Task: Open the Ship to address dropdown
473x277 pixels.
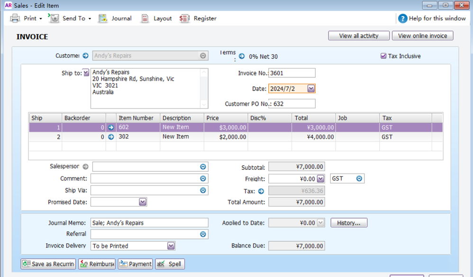Action: (86, 73)
